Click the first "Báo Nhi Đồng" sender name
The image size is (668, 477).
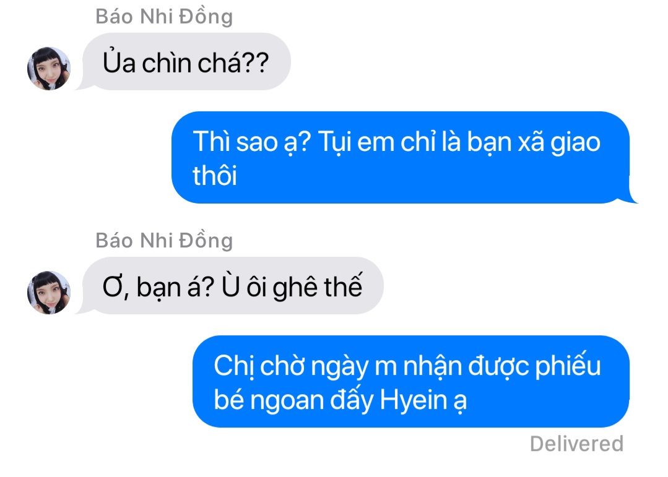(164, 17)
